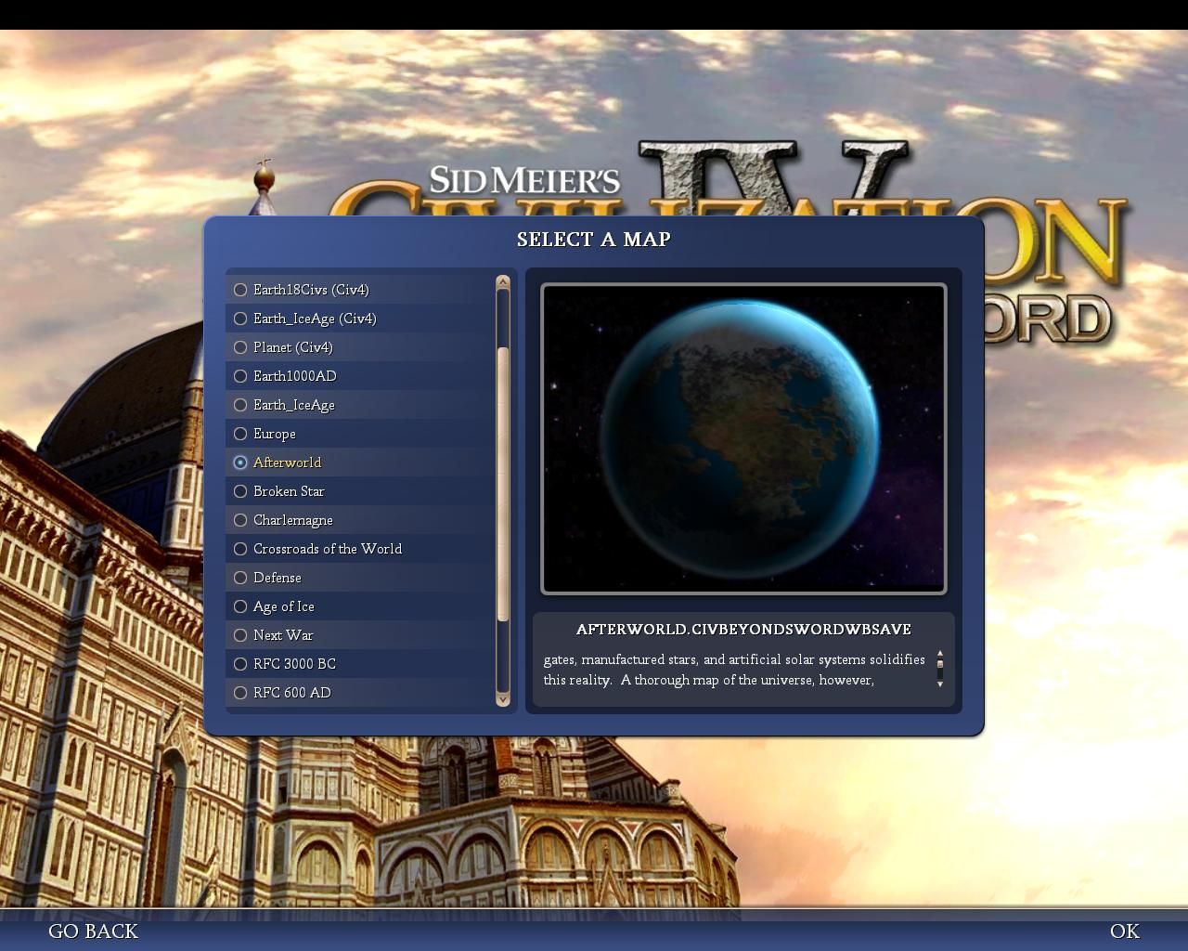1188x951 pixels.
Task: Click the map list scrollbar thumb
Action: (503, 484)
